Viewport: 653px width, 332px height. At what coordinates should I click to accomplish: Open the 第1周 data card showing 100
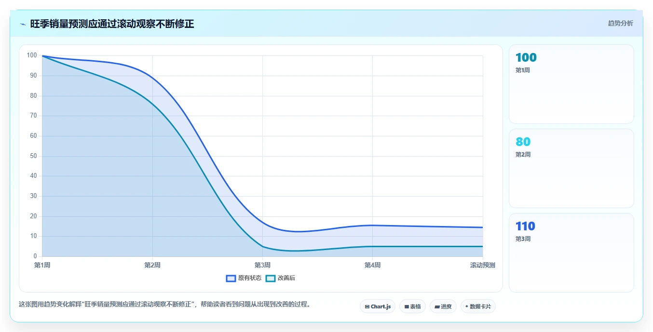click(x=571, y=84)
